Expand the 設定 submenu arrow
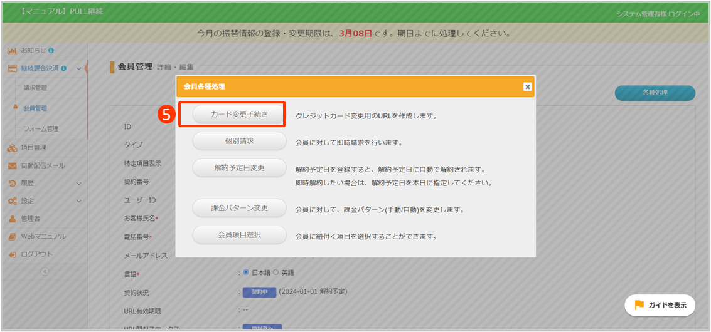711x332 pixels. coord(78,201)
